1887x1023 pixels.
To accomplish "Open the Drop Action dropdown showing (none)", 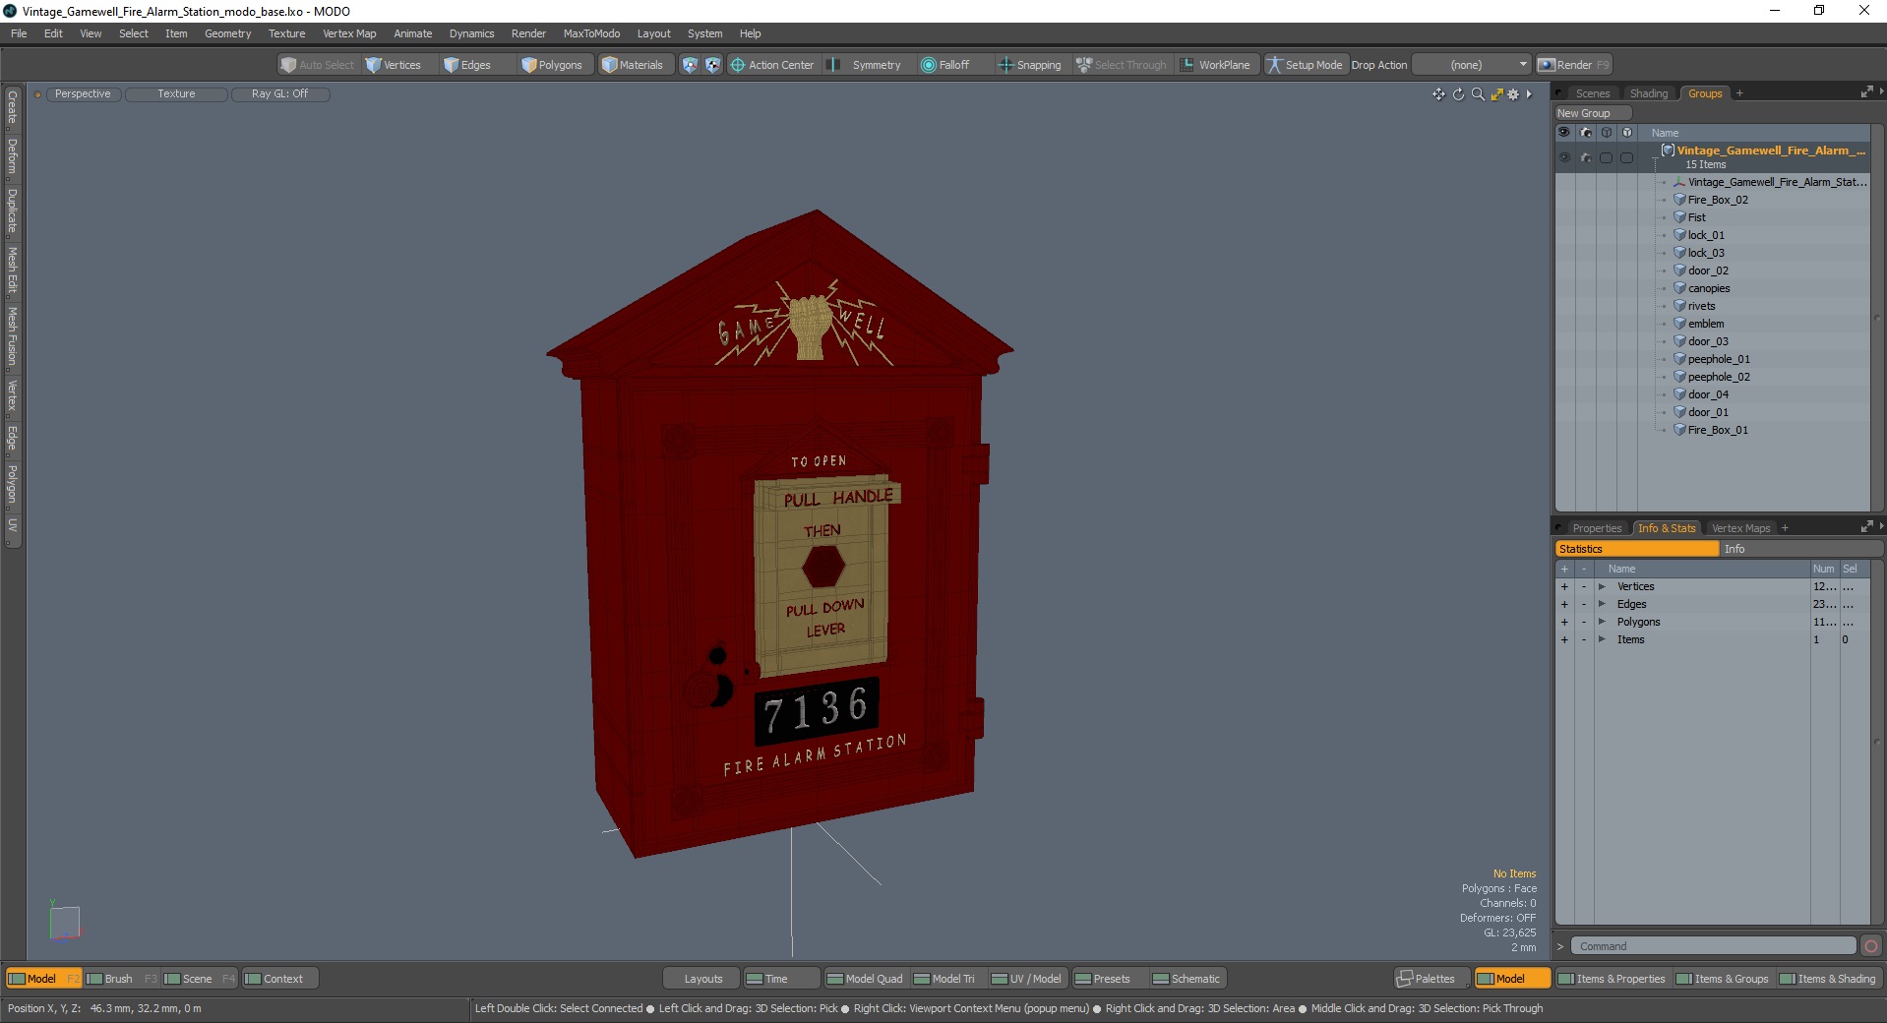I will coord(1472,65).
